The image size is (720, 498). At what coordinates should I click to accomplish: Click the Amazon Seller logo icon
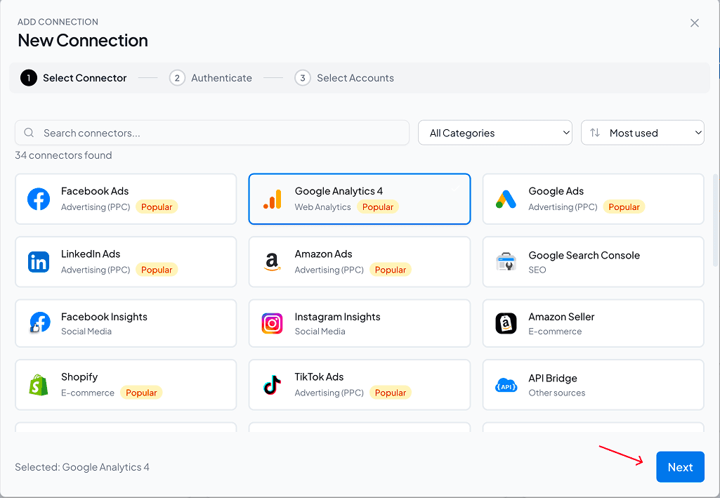[x=506, y=324]
